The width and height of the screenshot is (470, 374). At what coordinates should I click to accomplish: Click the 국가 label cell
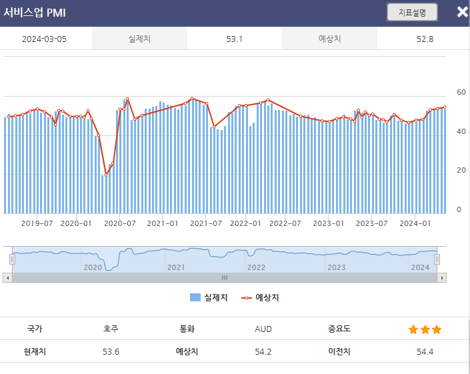pos(35,329)
